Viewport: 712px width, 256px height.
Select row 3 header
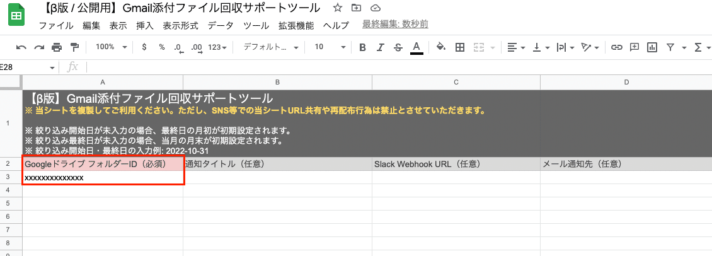(8, 177)
